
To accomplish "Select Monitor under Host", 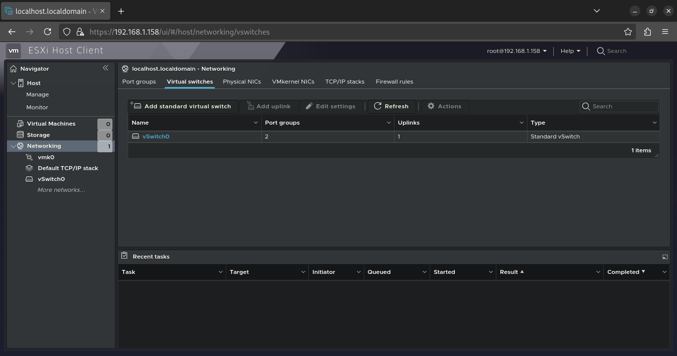I will (x=37, y=107).
